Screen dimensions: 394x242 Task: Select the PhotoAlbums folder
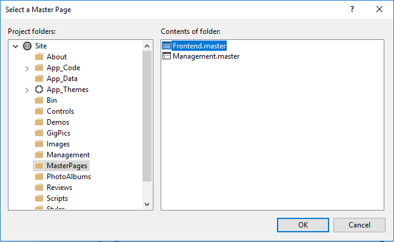point(68,177)
